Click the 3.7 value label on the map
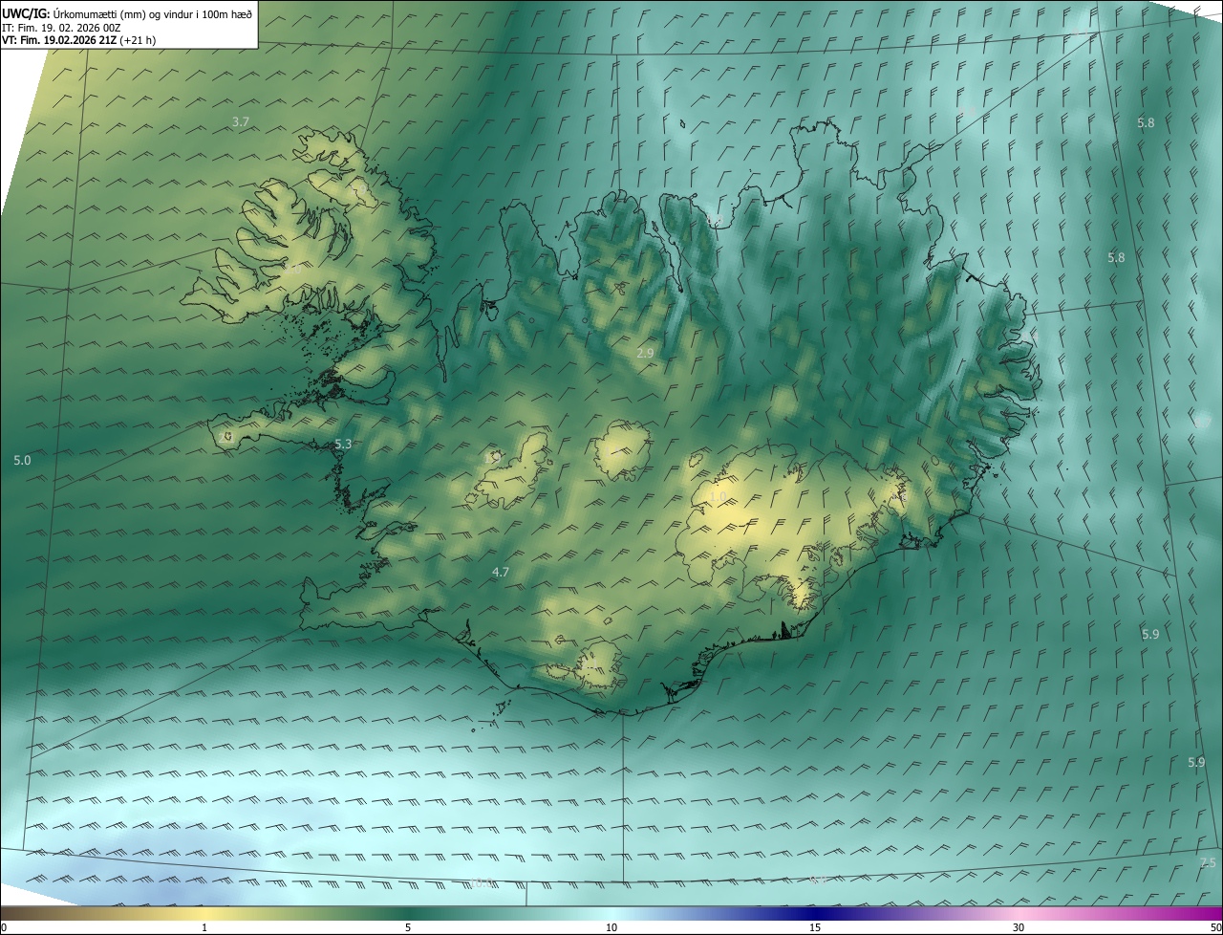This screenshot has width=1223, height=935. 241,122
